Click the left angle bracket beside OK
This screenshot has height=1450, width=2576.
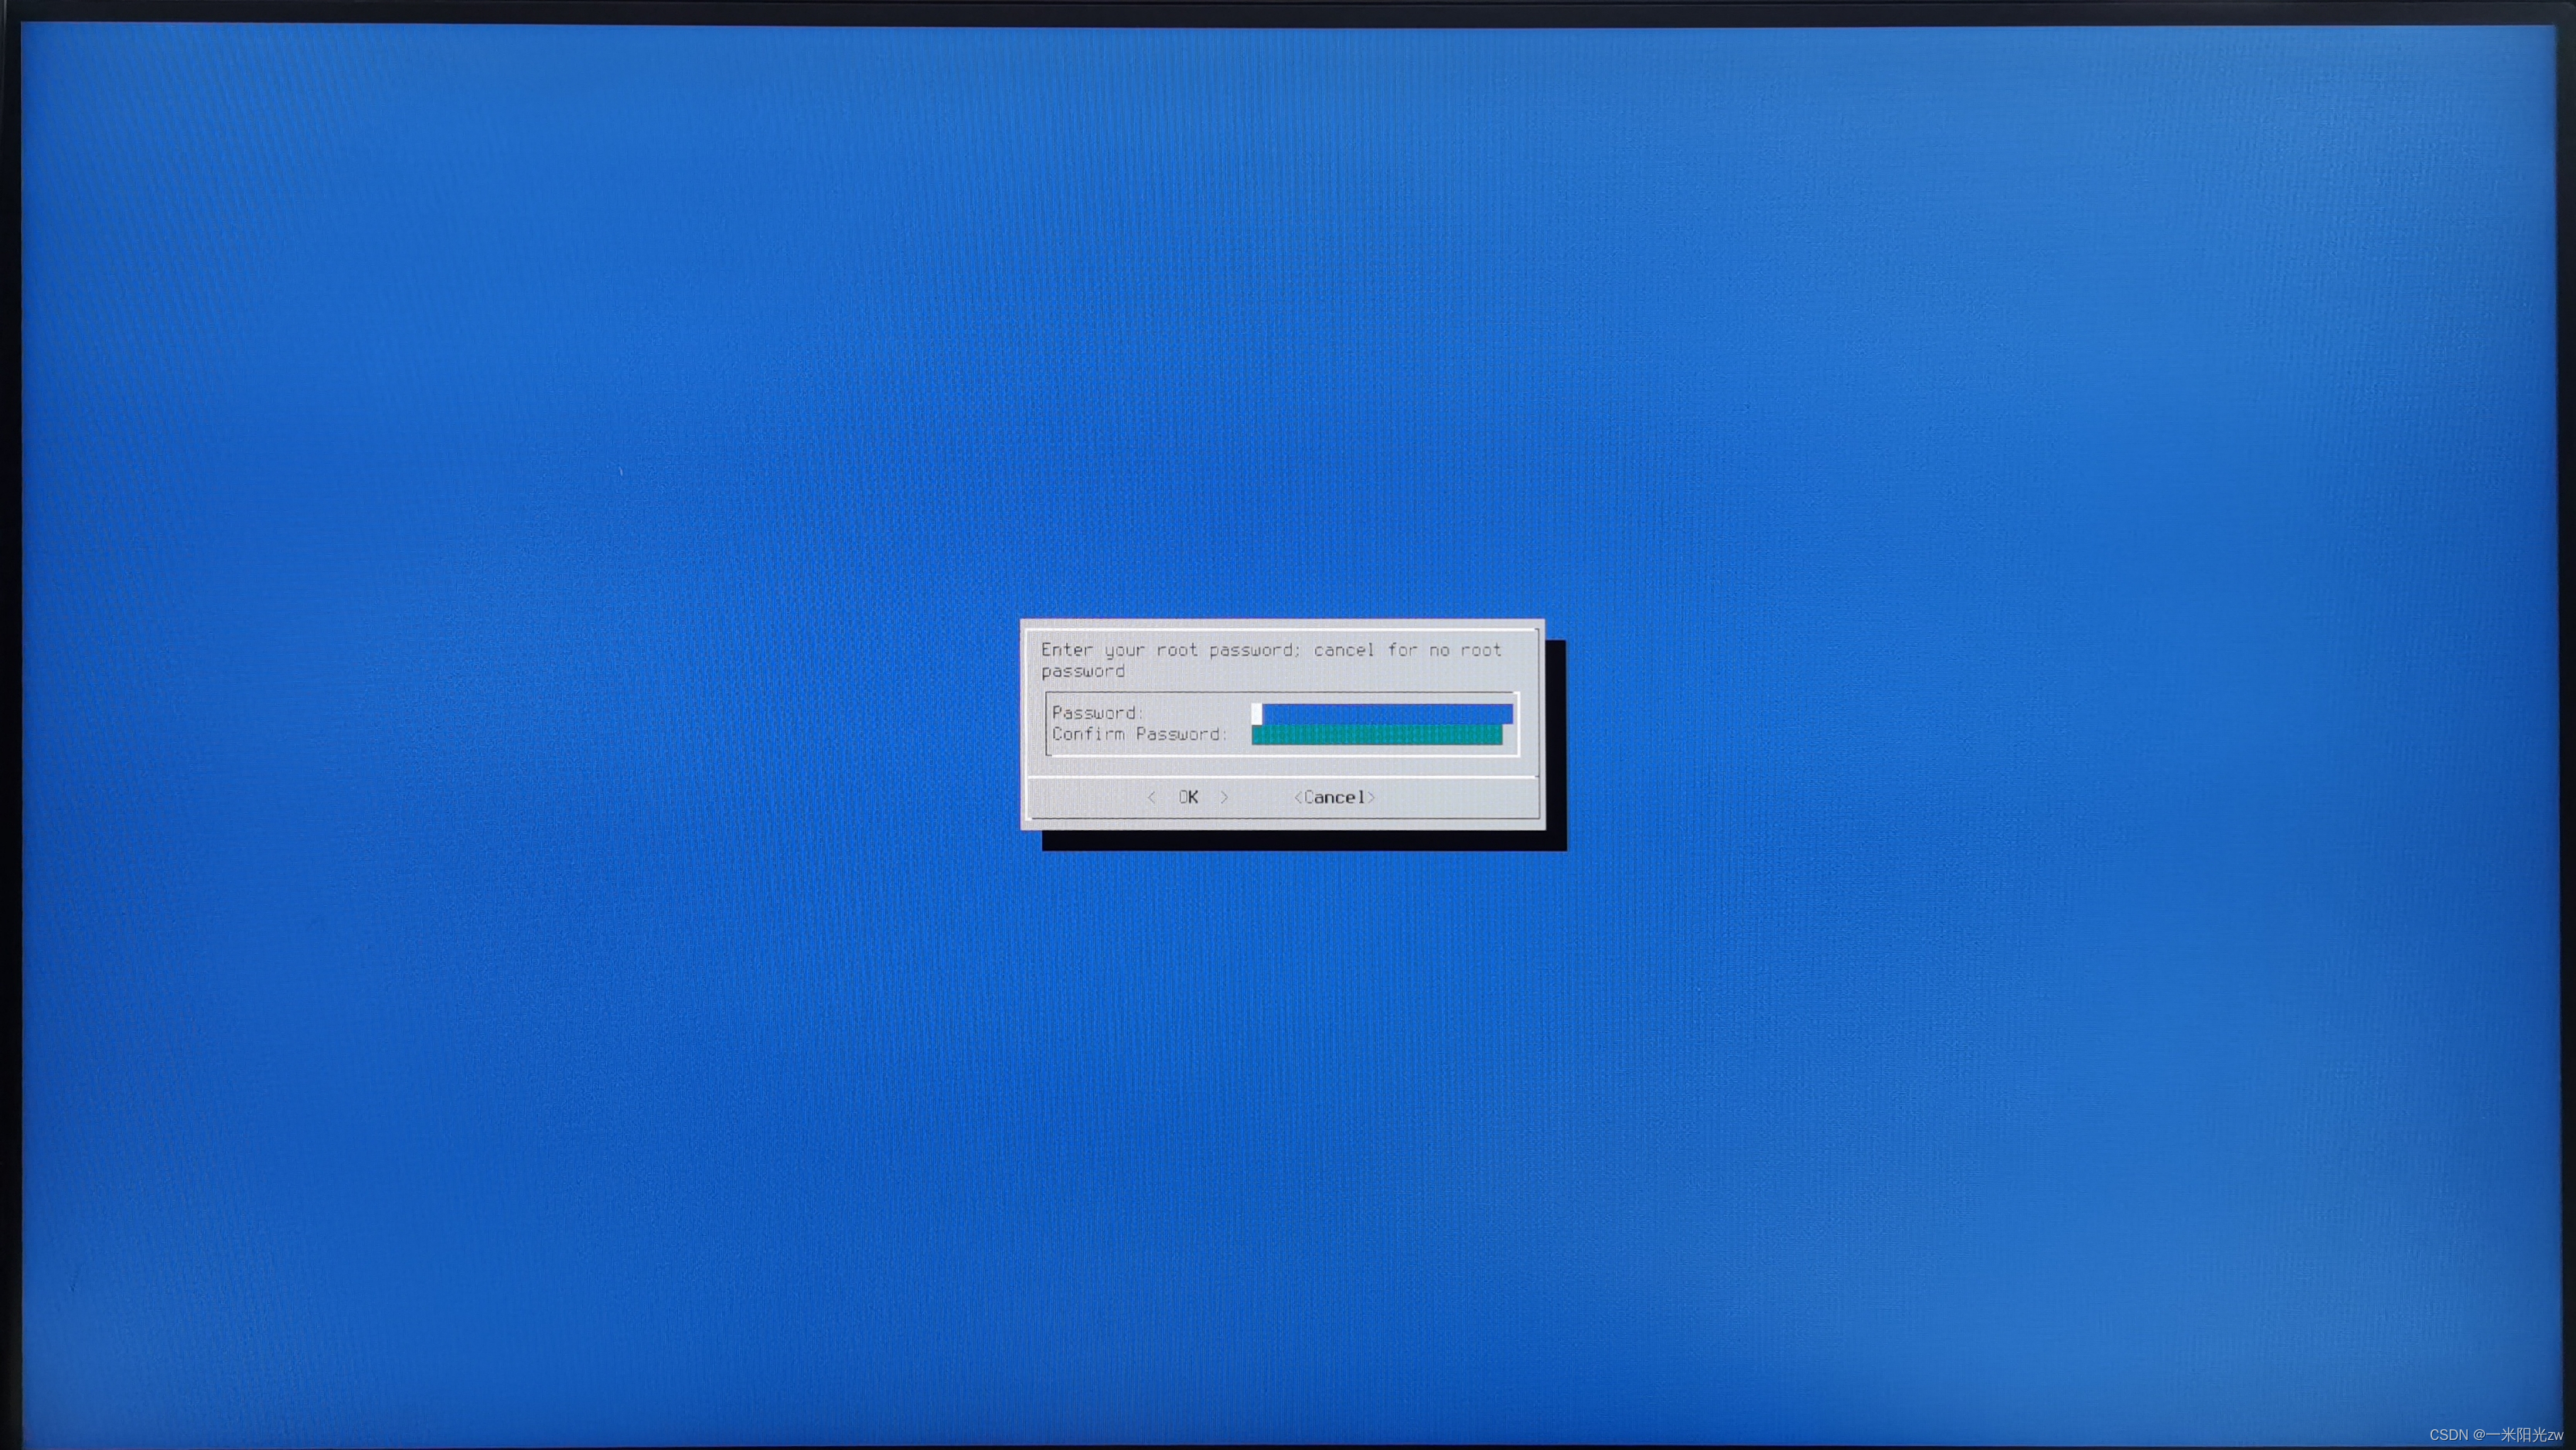1152,797
